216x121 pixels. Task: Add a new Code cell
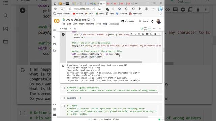click(63, 29)
